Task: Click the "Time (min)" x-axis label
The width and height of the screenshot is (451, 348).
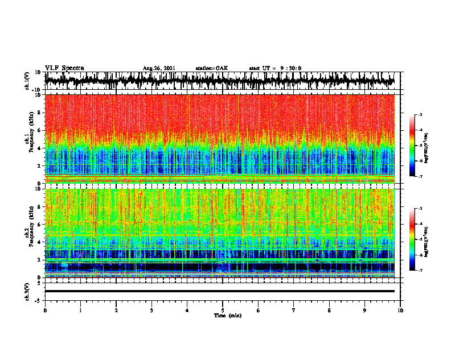Action: click(x=228, y=316)
